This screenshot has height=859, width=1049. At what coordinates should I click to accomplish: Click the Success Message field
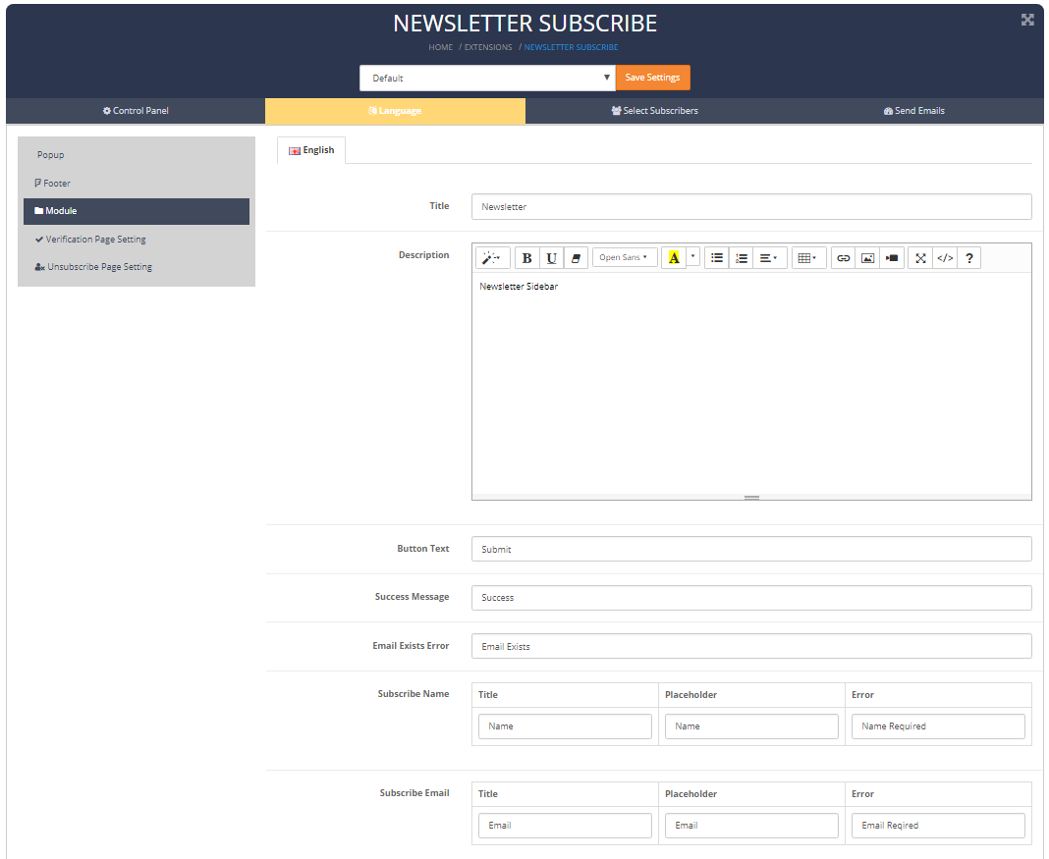coord(751,598)
